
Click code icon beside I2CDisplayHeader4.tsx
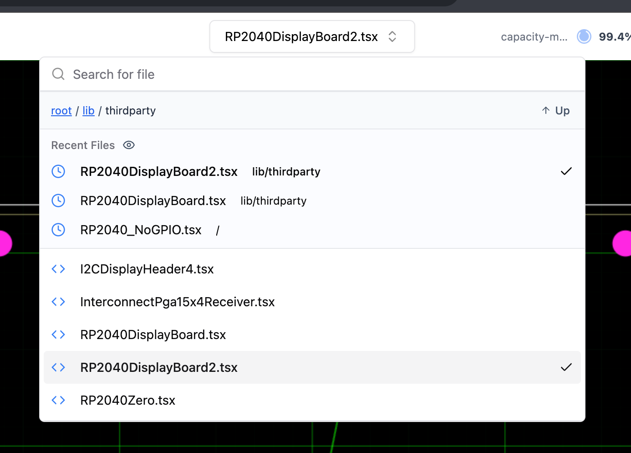[x=58, y=269]
